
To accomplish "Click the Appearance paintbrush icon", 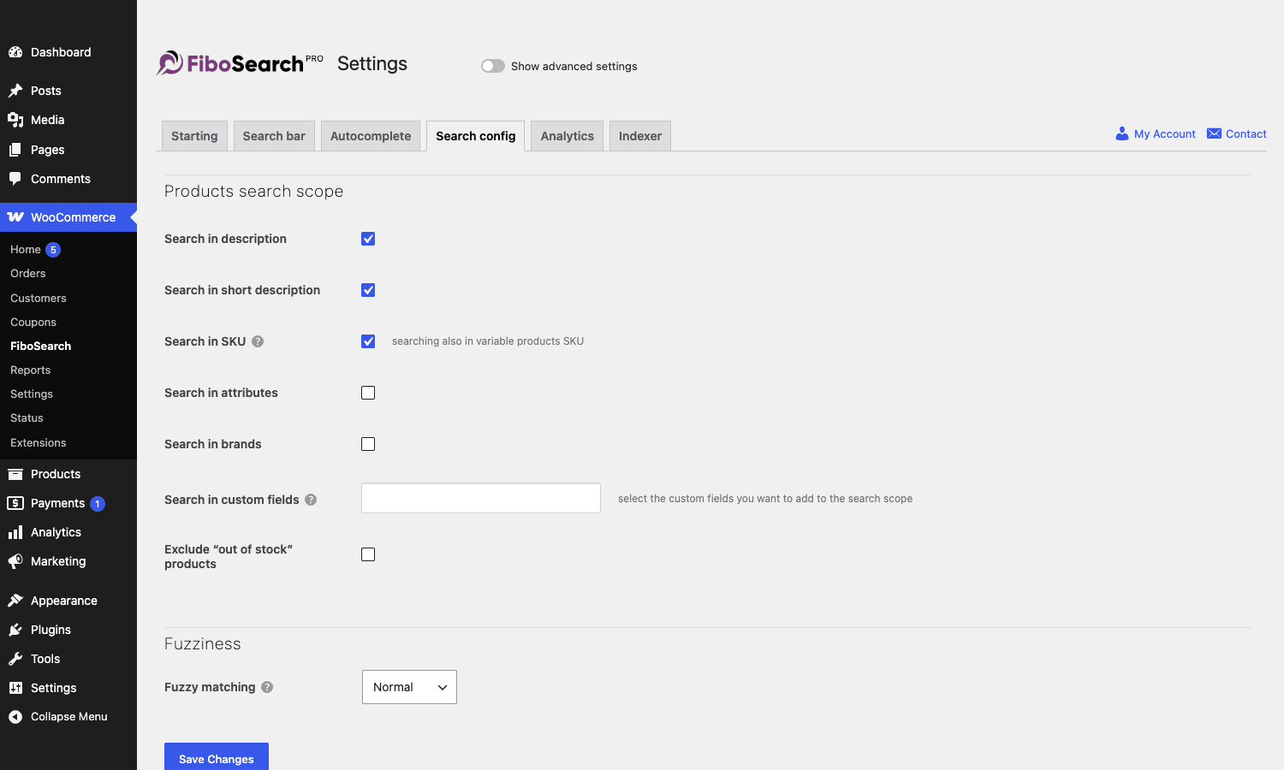I will click(15, 601).
